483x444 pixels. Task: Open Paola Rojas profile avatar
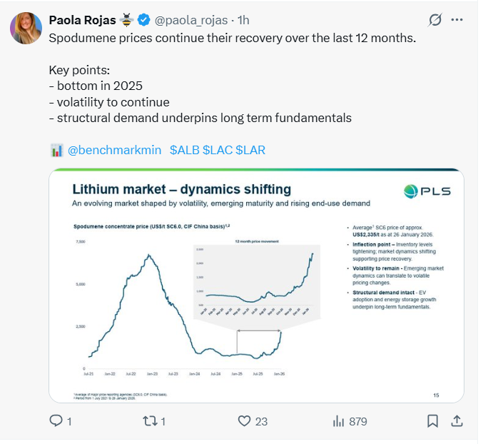click(x=26, y=29)
